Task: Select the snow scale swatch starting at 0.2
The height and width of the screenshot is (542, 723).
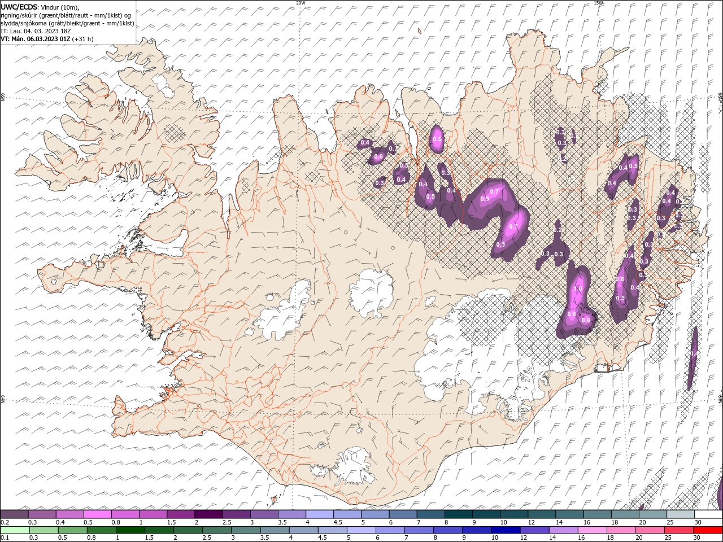Action: pos(15,514)
